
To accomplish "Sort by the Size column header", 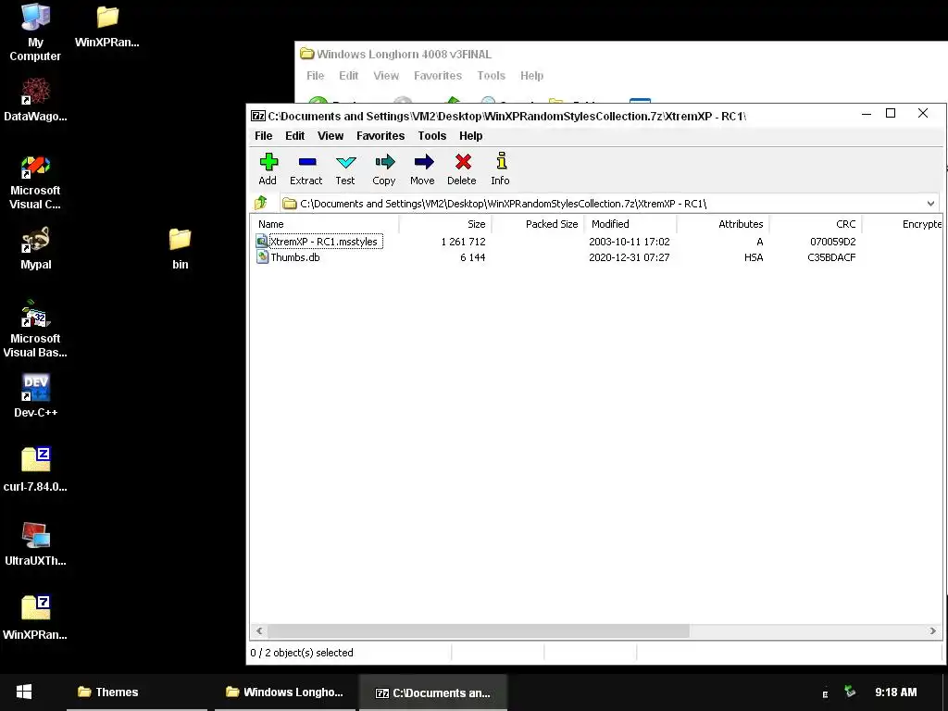I will point(445,224).
